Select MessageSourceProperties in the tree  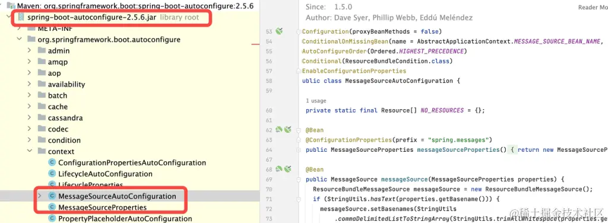pos(102,208)
